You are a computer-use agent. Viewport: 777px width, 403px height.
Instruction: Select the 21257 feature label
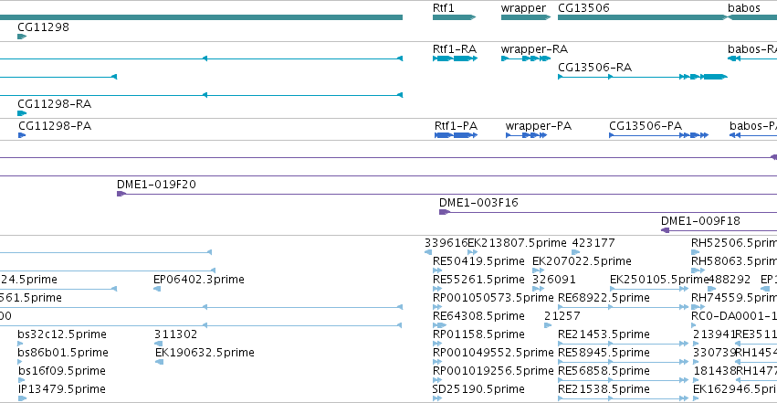click(x=562, y=316)
